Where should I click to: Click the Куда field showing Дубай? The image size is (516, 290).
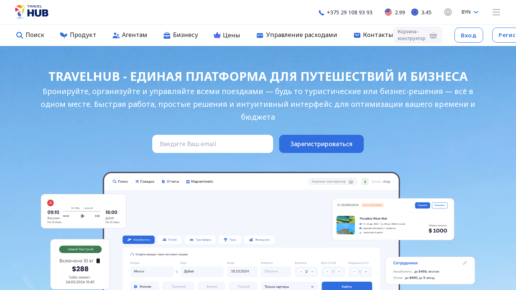202,271
